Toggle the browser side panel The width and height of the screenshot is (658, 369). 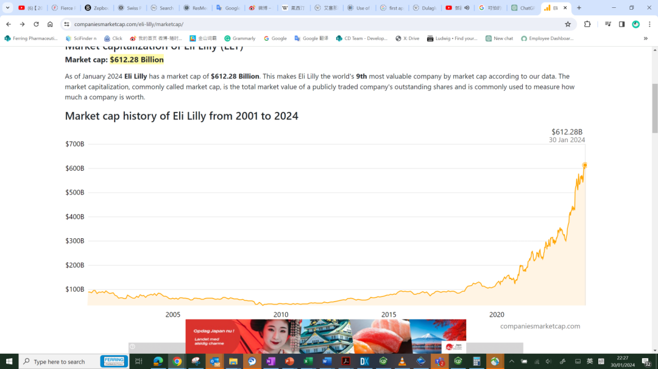click(621, 24)
